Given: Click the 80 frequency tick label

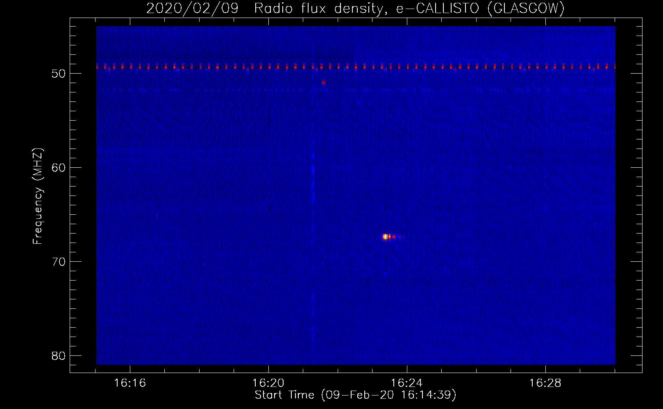Looking at the screenshot, I should click(x=59, y=356).
